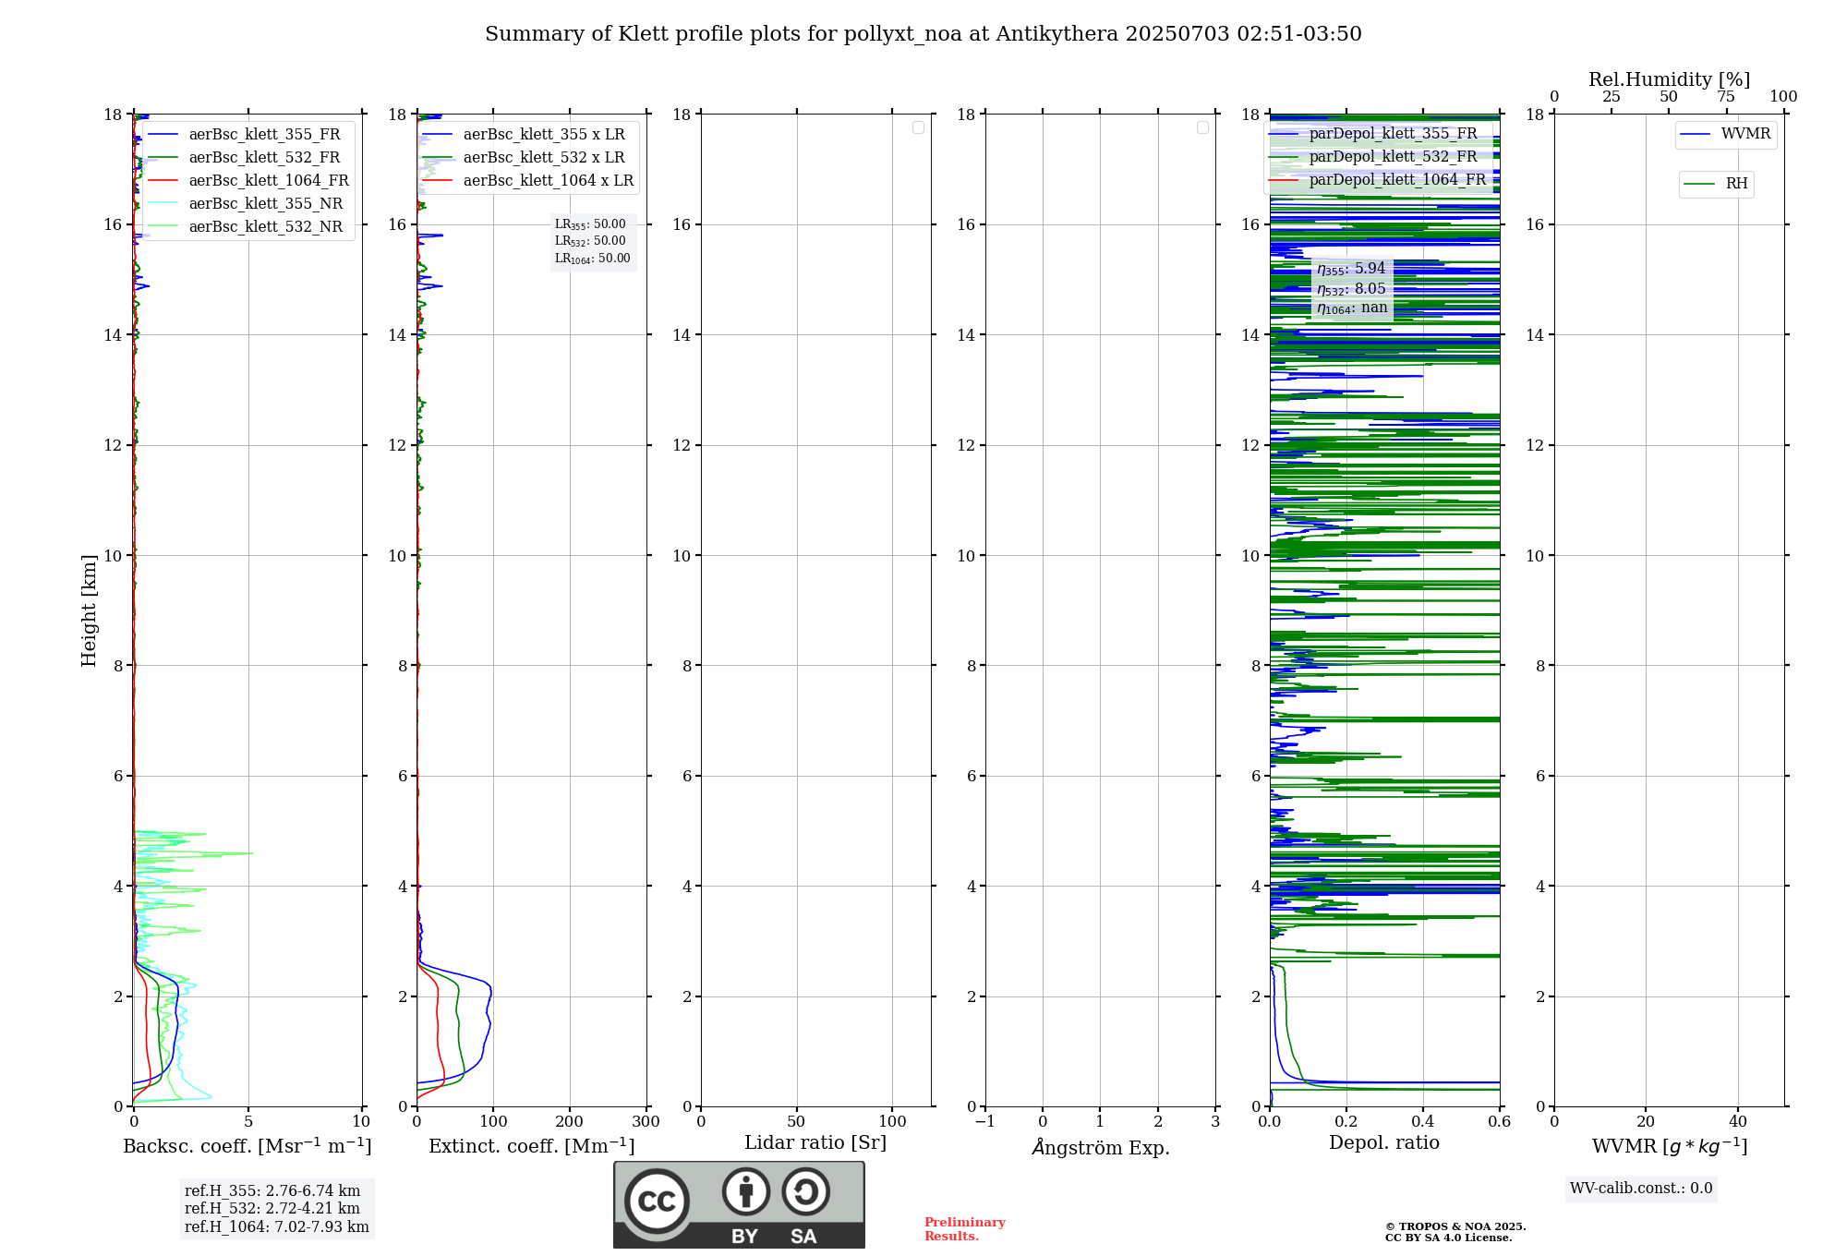Click the aerBsc_klett_1064 x LR legend entry
Image resolution: width=1847 pixels, height=1256 pixels.
coord(528,180)
